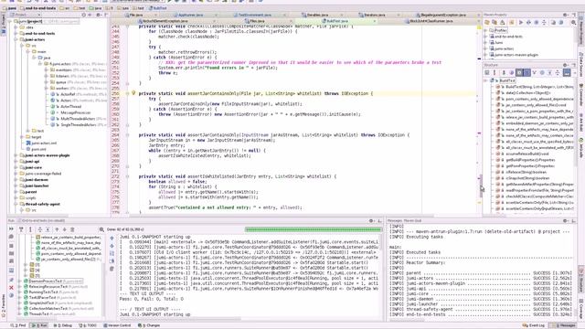The image size is (585, 329).
Task: Click console horizontal scrollbar
Action: 179,319
